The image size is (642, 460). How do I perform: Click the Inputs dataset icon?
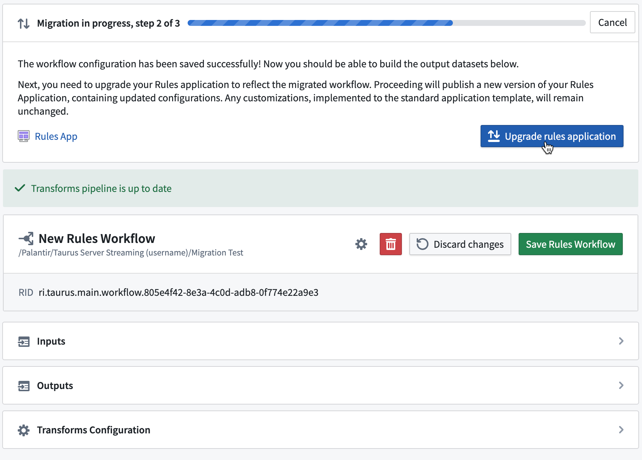click(24, 341)
